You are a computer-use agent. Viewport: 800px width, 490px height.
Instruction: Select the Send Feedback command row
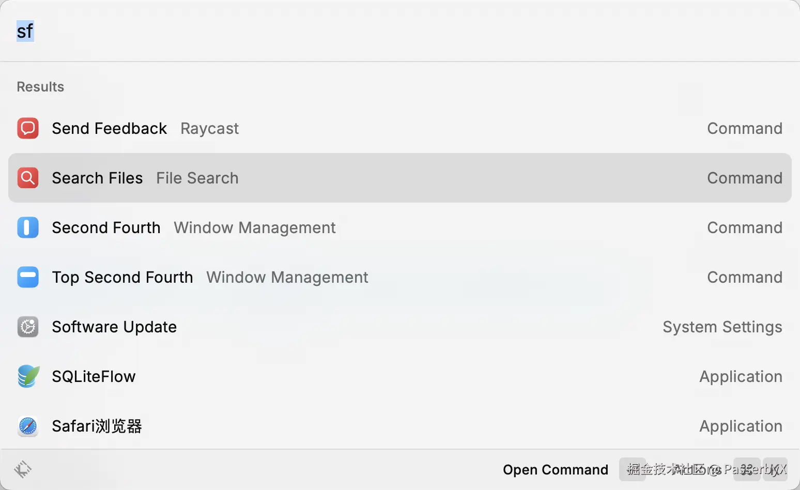pyautogui.click(x=362, y=128)
